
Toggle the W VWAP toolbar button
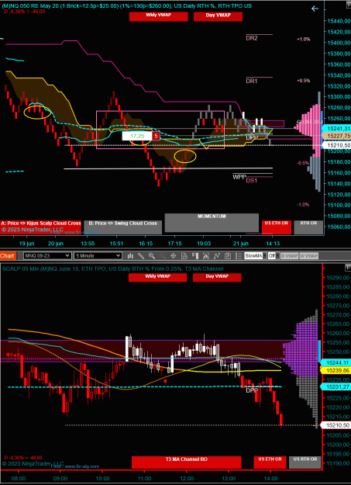308,256
